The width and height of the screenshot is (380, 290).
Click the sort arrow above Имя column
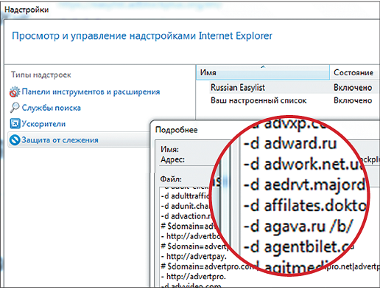(x=263, y=66)
